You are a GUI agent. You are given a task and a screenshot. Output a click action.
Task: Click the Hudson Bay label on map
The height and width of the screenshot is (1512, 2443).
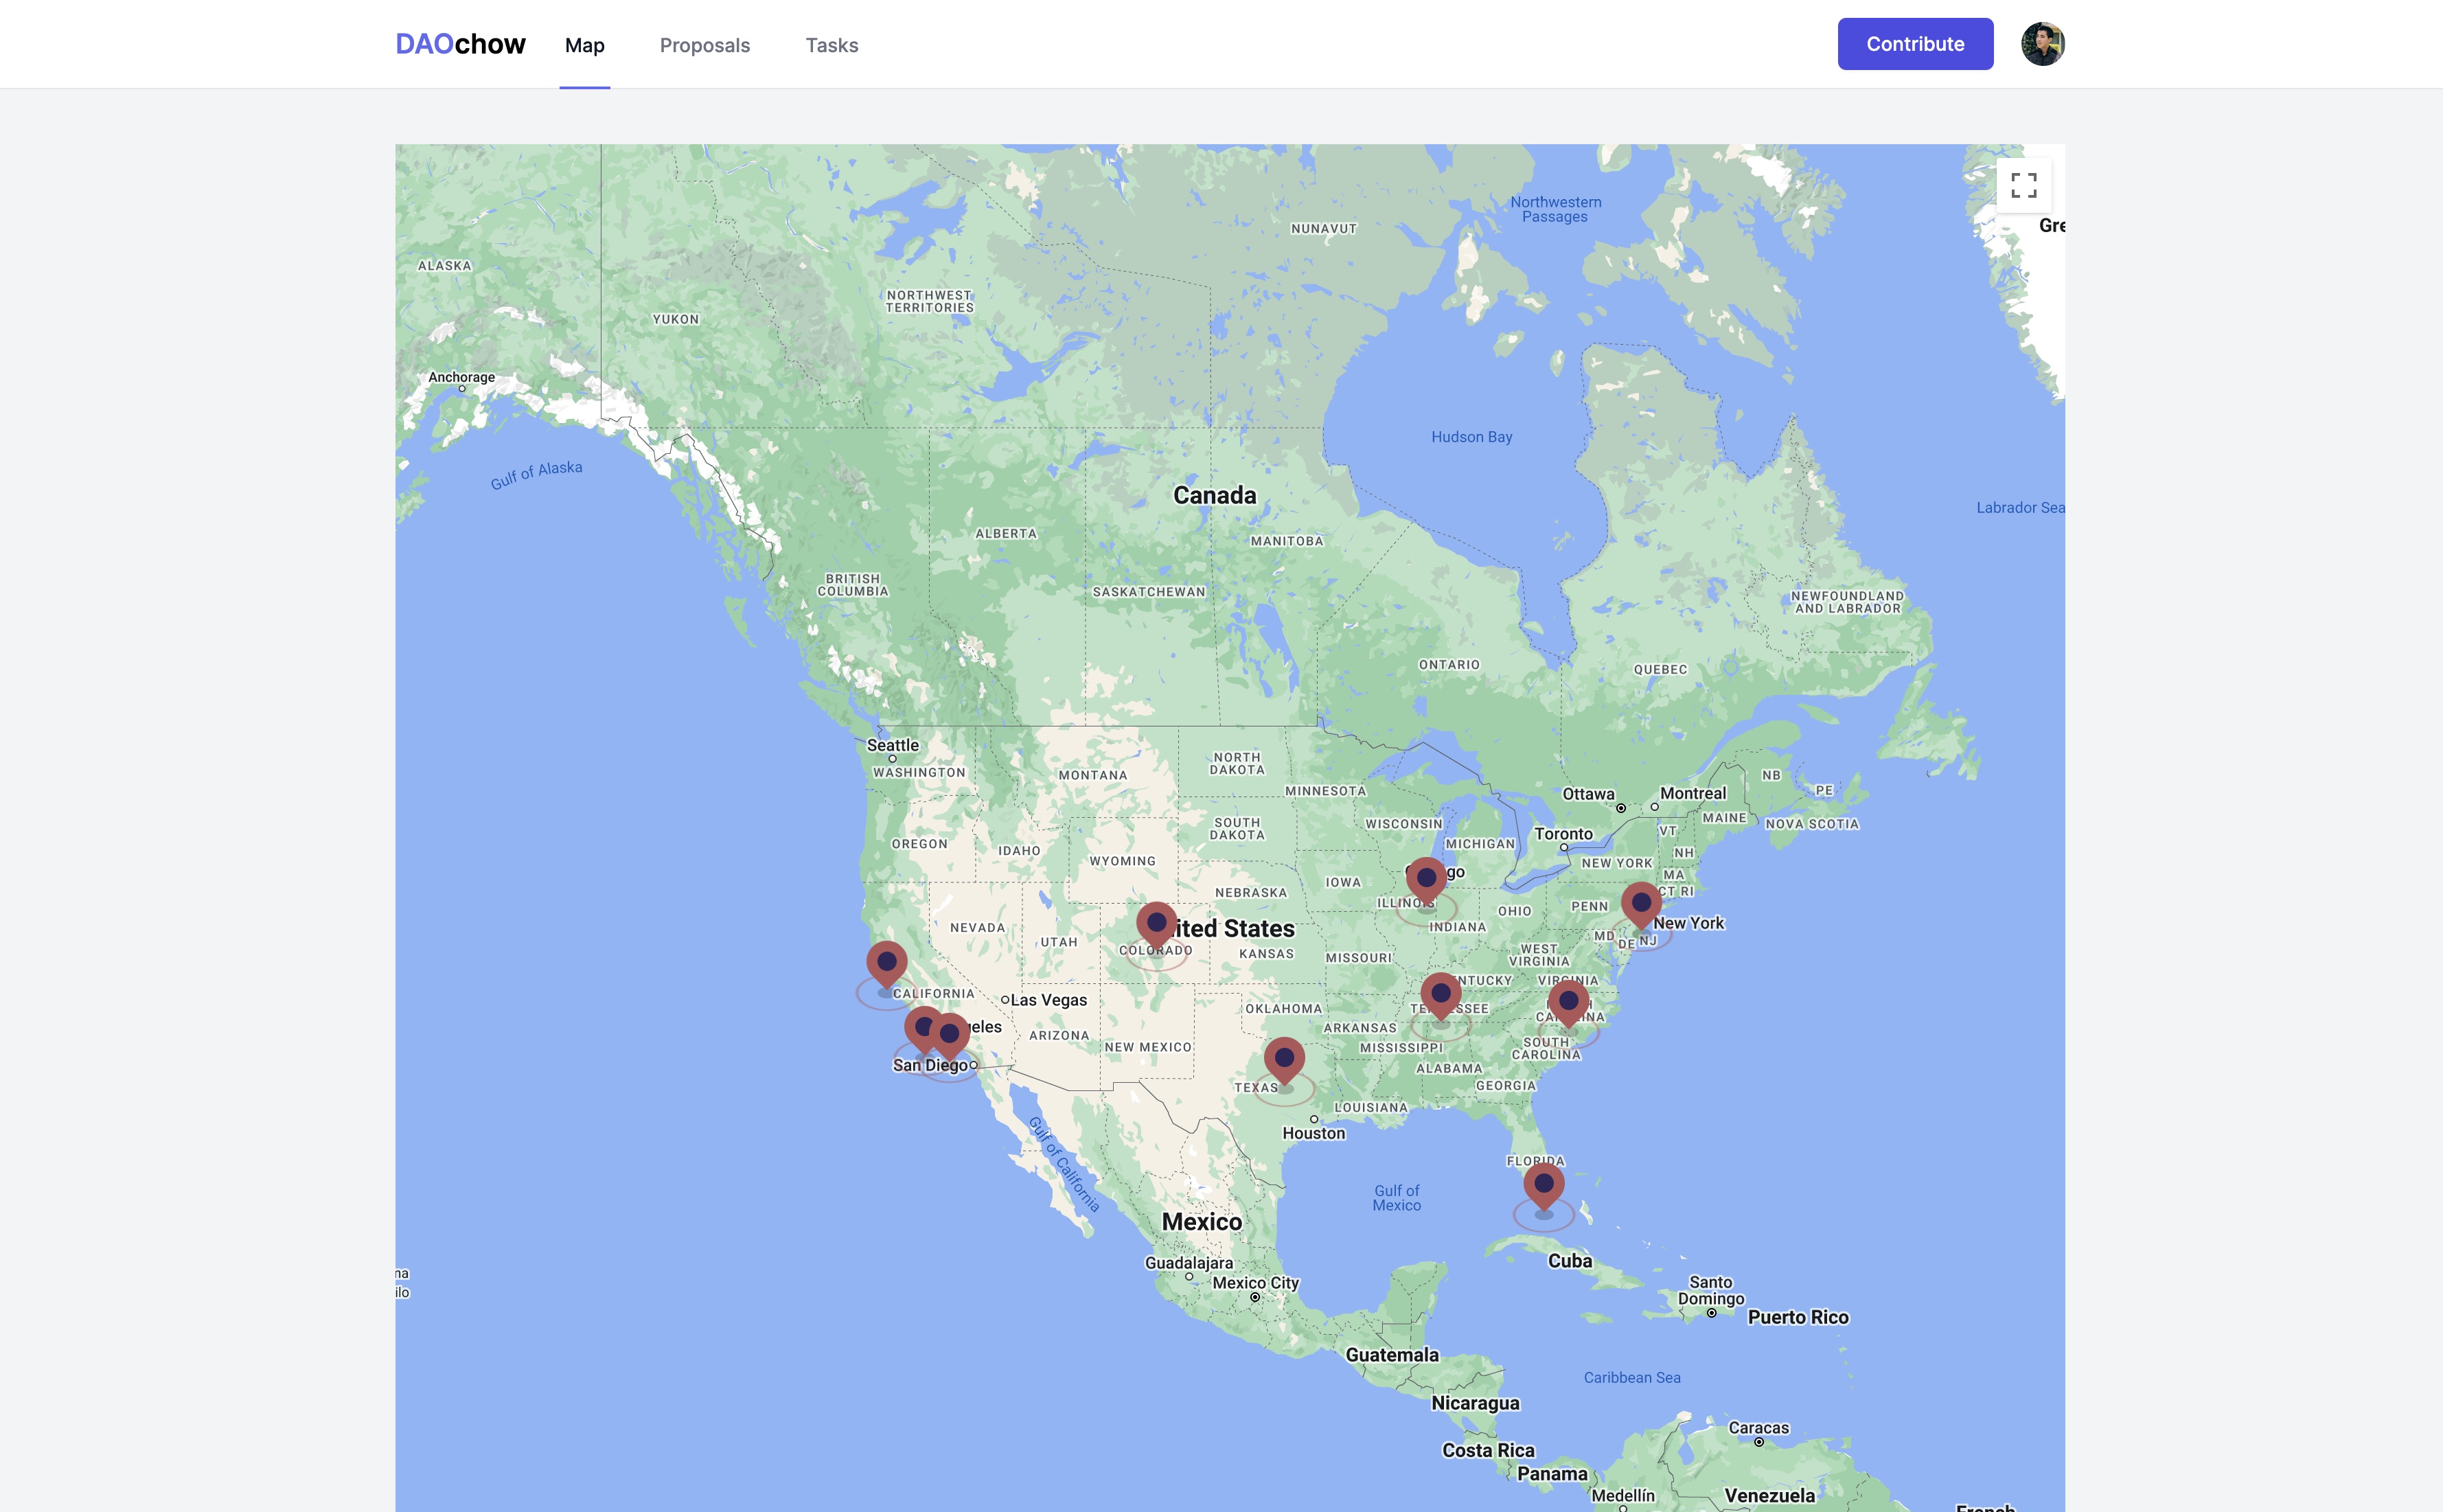[1471, 437]
